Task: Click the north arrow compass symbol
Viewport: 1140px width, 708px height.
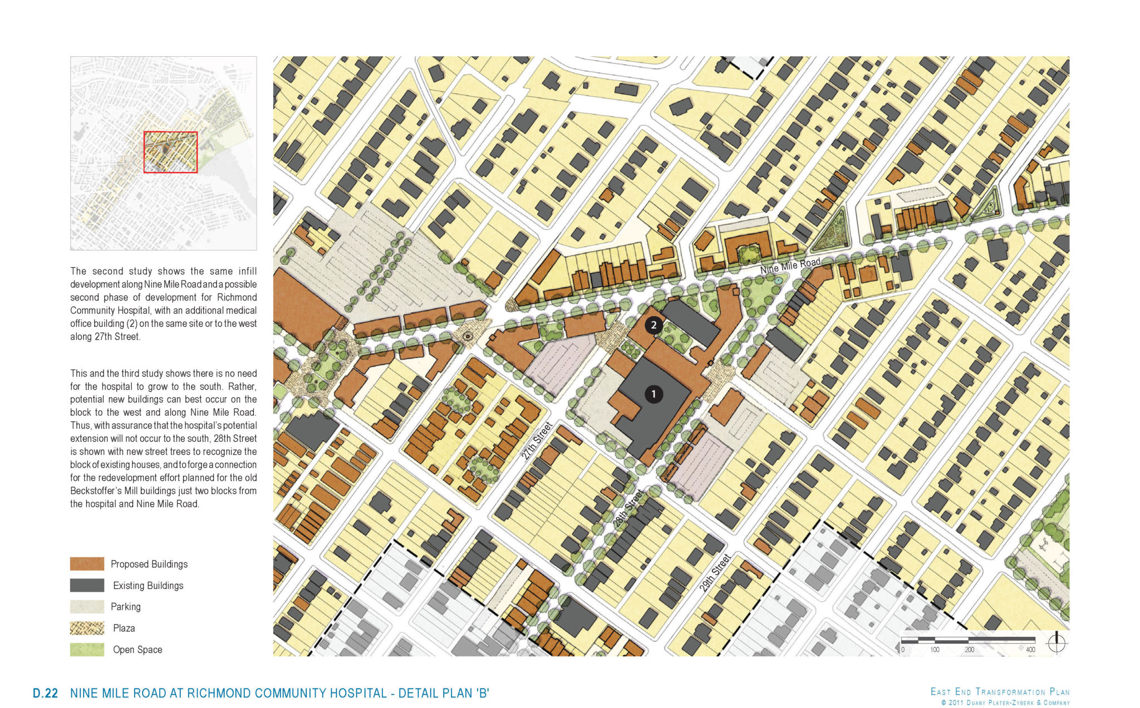Action: click(1056, 643)
